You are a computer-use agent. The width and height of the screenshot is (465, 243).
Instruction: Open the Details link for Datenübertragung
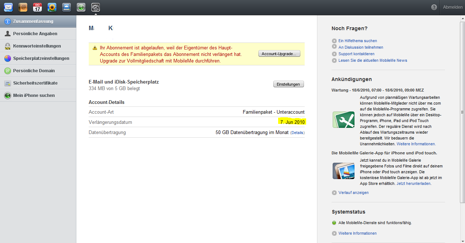click(297, 133)
